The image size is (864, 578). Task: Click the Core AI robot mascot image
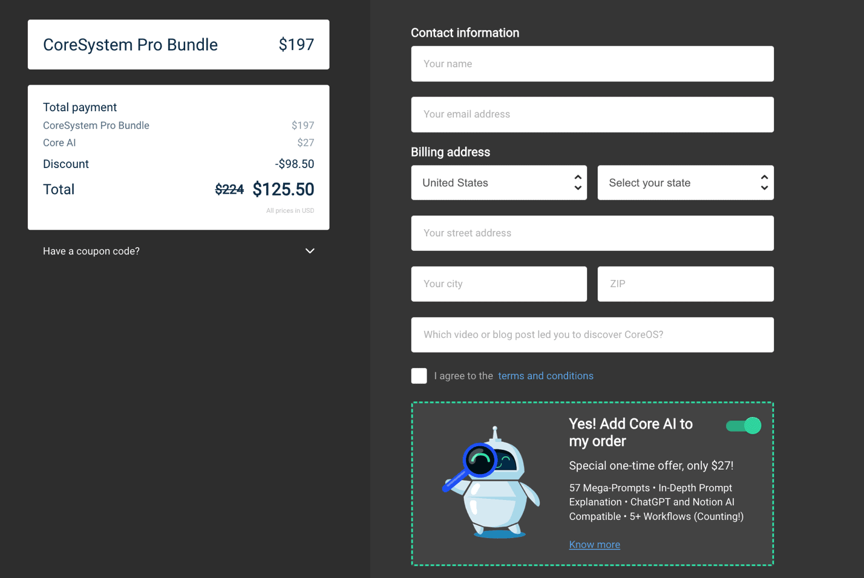coord(493,484)
